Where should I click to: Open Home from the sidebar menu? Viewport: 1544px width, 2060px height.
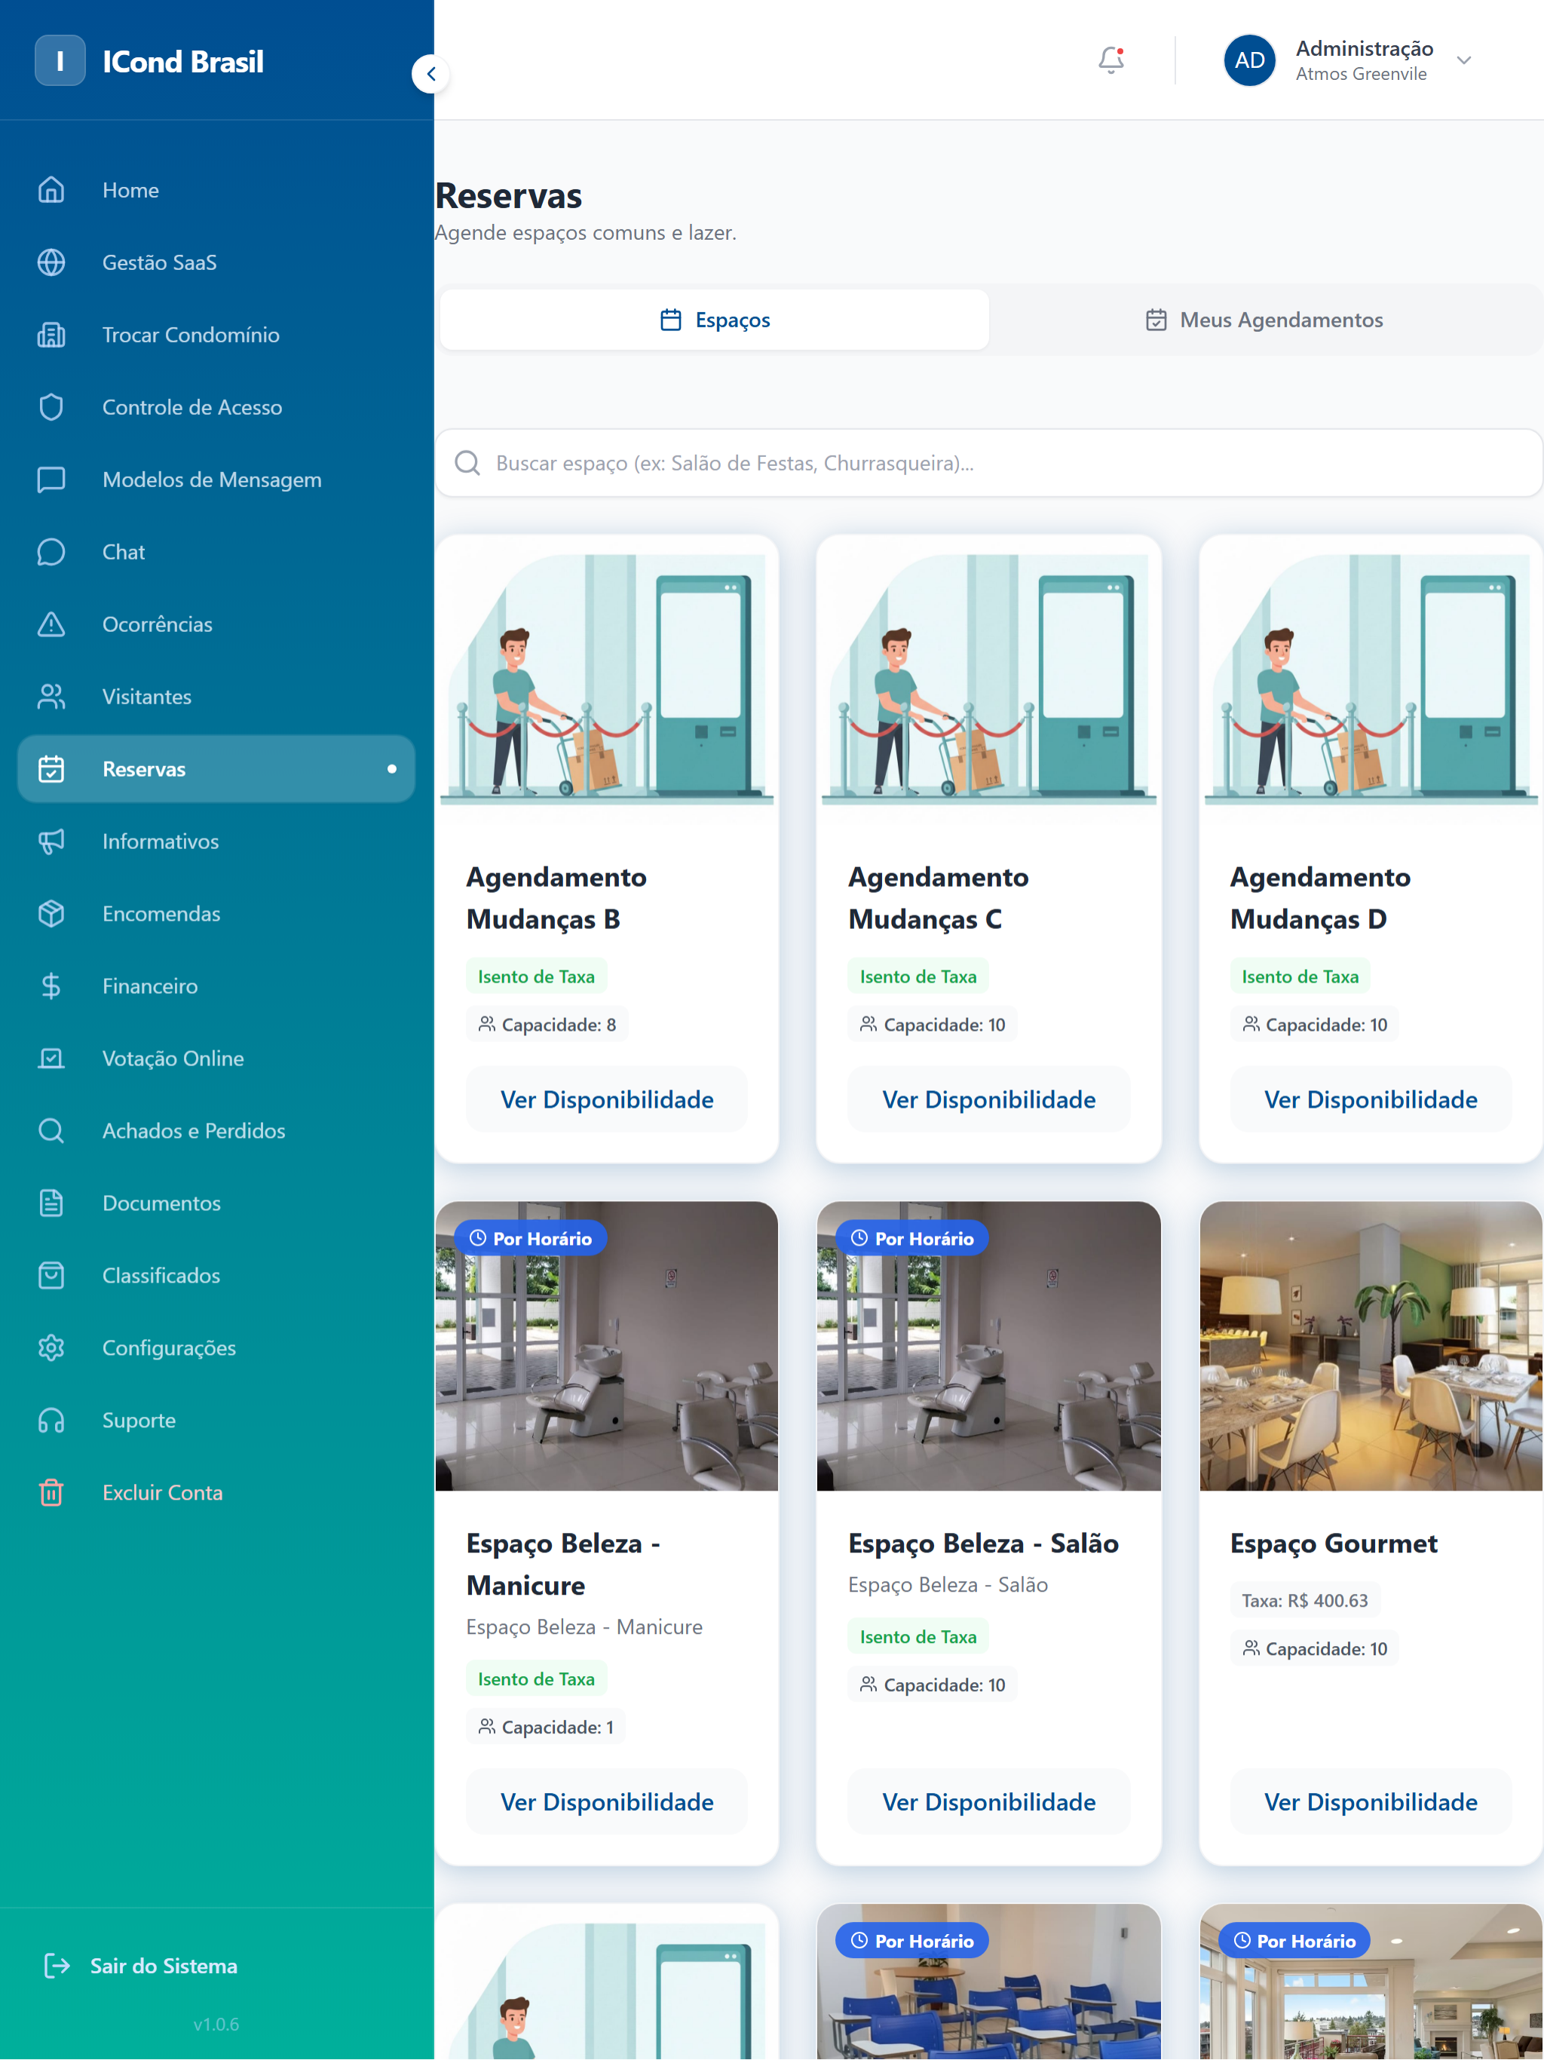[216, 190]
